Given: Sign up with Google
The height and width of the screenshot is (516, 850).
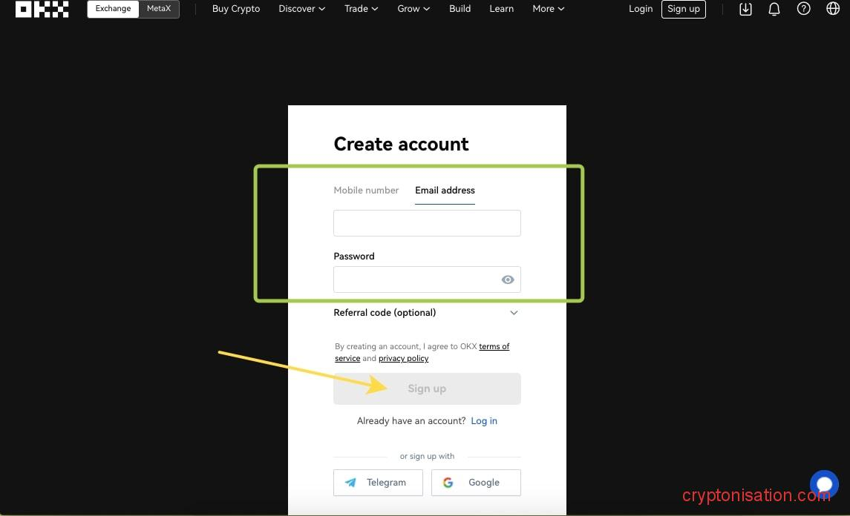Looking at the screenshot, I should [476, 483].
